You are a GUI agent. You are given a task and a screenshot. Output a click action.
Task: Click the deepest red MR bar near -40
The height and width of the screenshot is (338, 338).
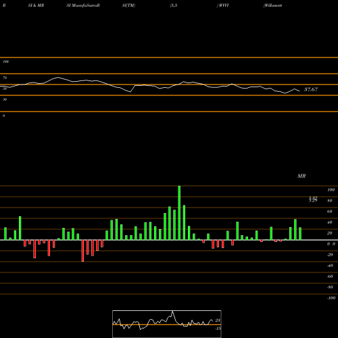point(82,251)
